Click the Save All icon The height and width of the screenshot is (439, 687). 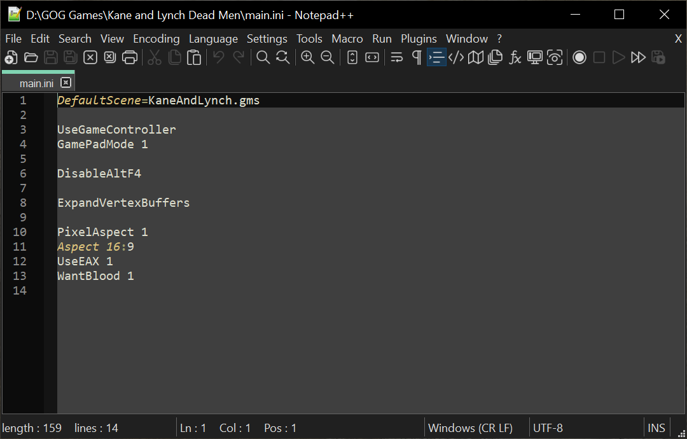tap(71, 57)
